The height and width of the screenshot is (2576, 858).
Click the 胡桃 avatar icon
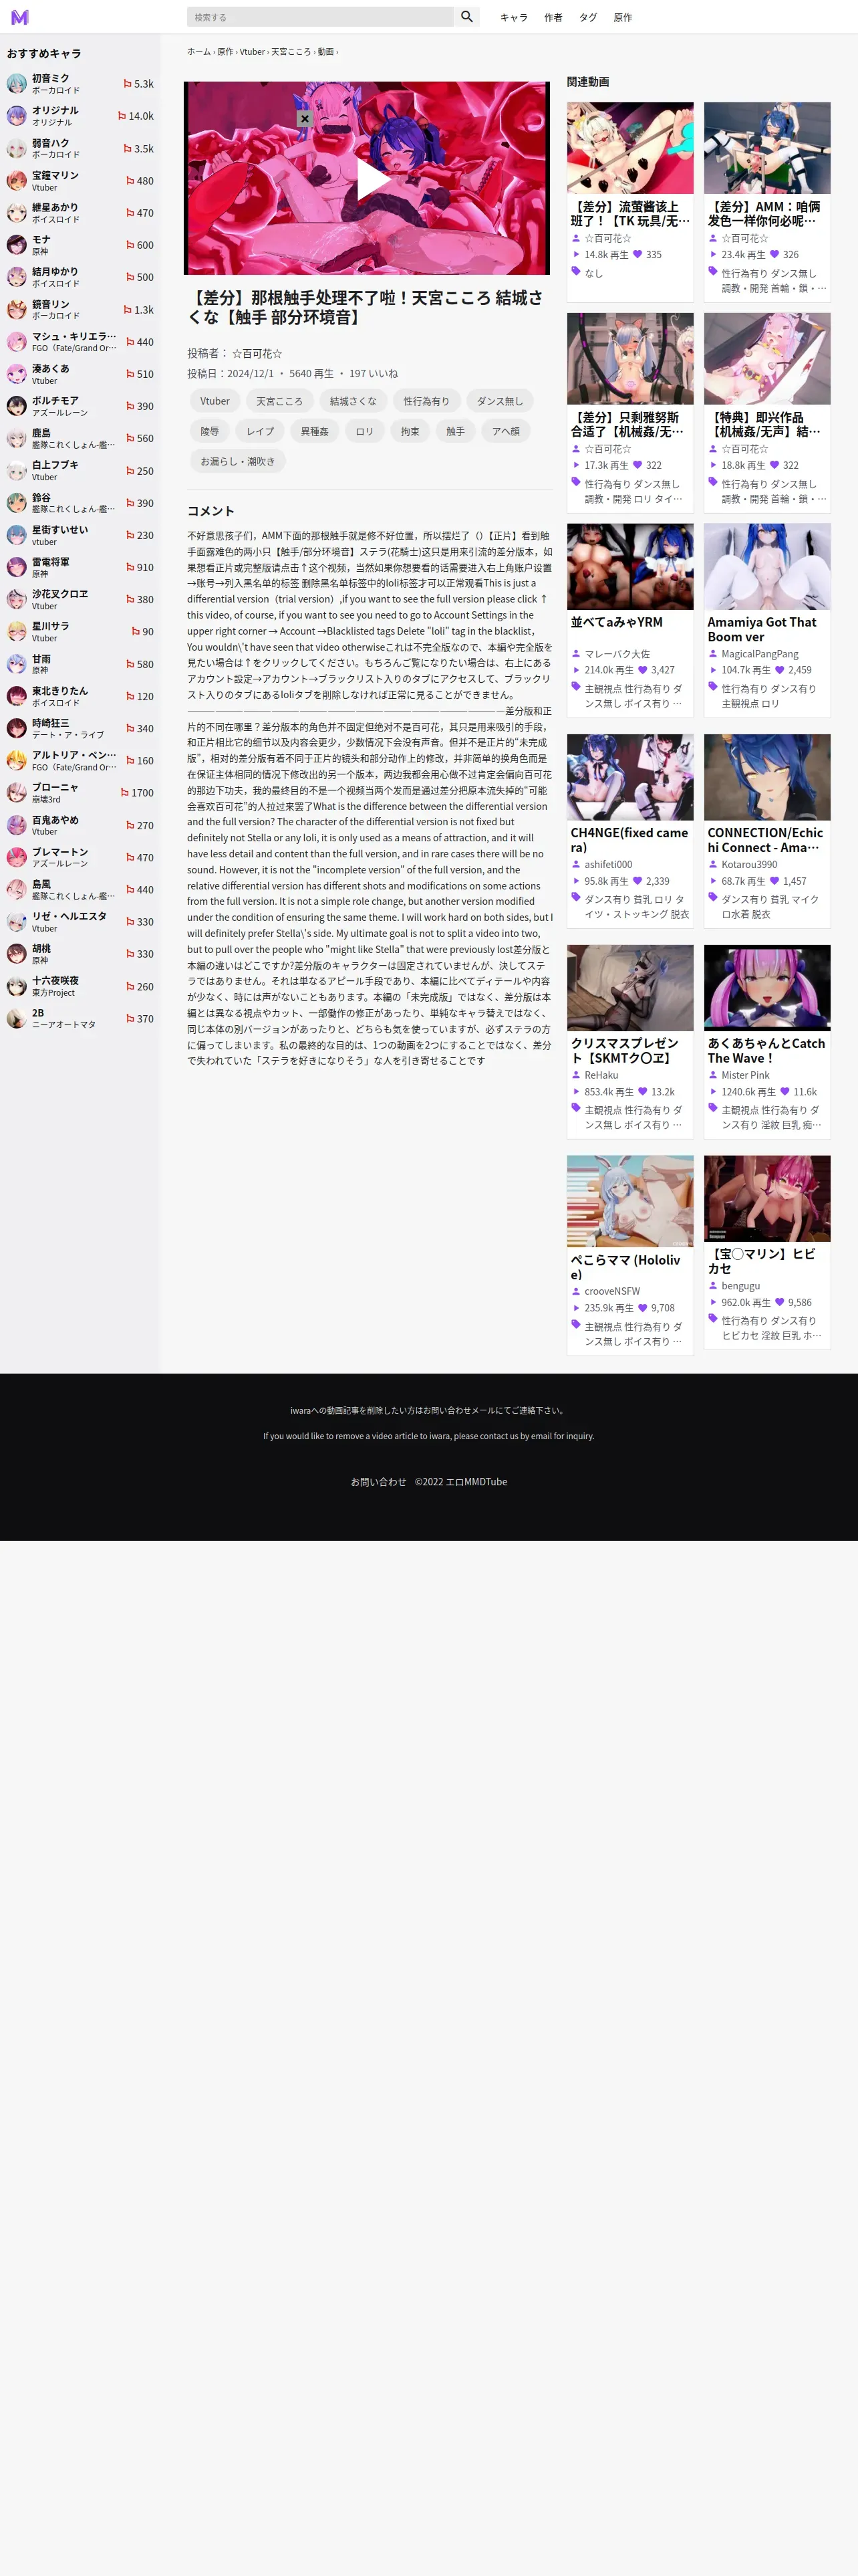tap(17, 954)
